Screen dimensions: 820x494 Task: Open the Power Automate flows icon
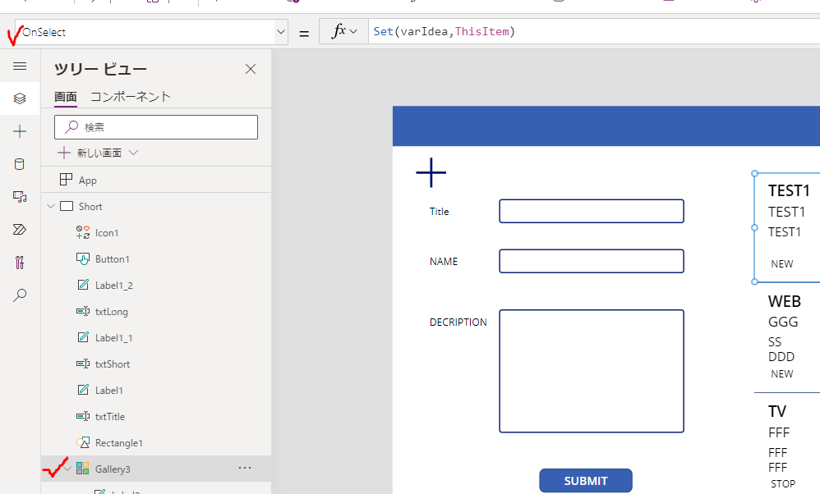20,230
